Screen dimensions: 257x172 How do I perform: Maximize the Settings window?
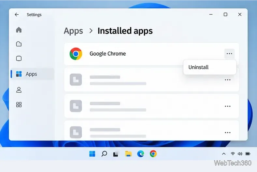click(225, 15)
